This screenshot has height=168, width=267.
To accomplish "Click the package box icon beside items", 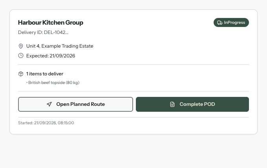I will coord(21,74).
